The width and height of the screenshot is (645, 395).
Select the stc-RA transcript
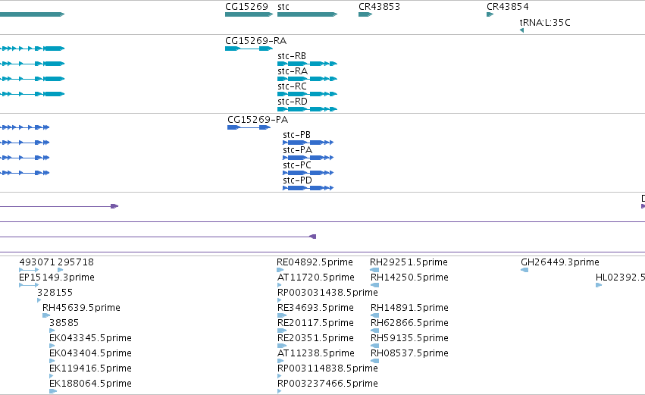307,79
